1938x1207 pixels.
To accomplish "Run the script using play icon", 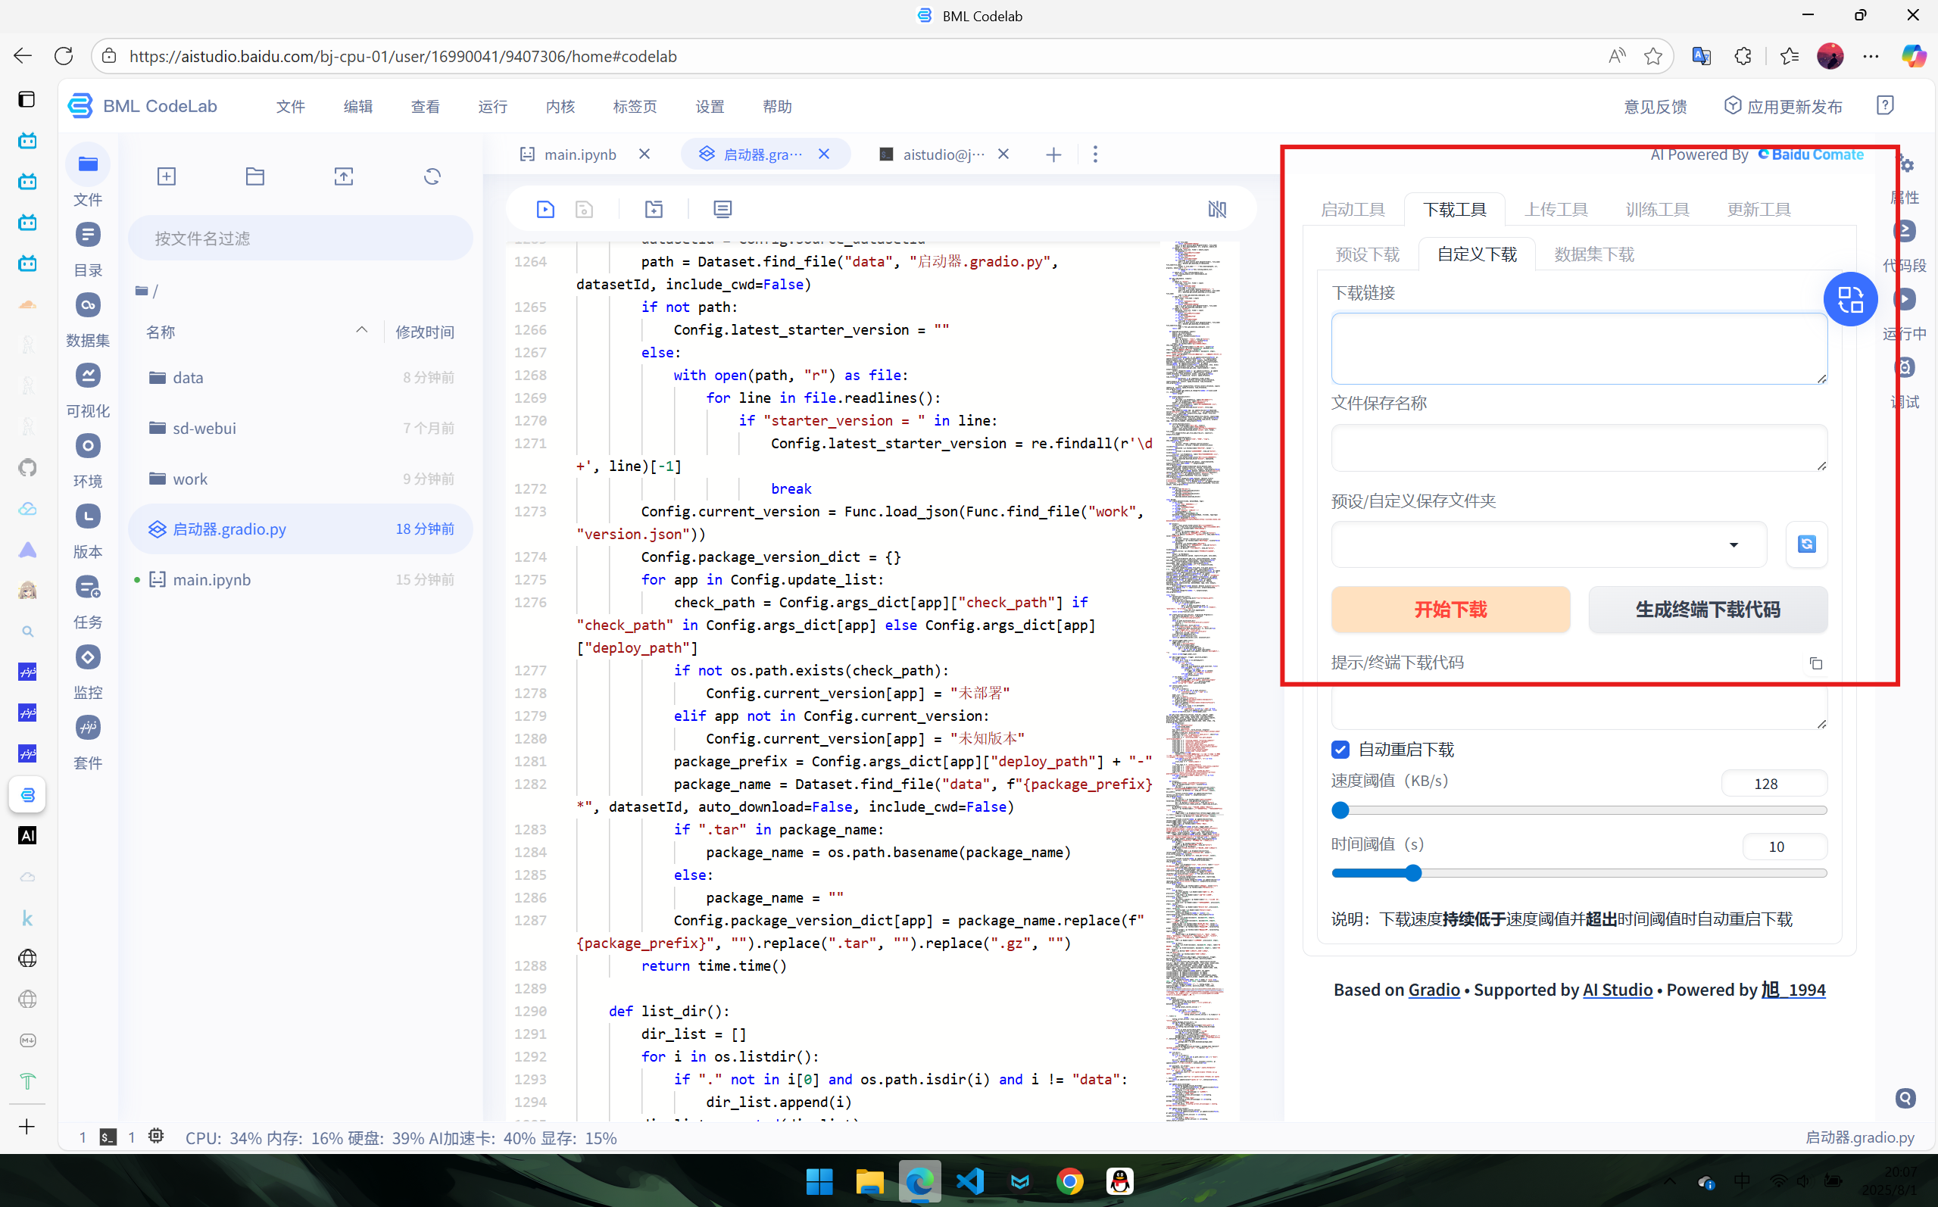I will pos(545,209).
